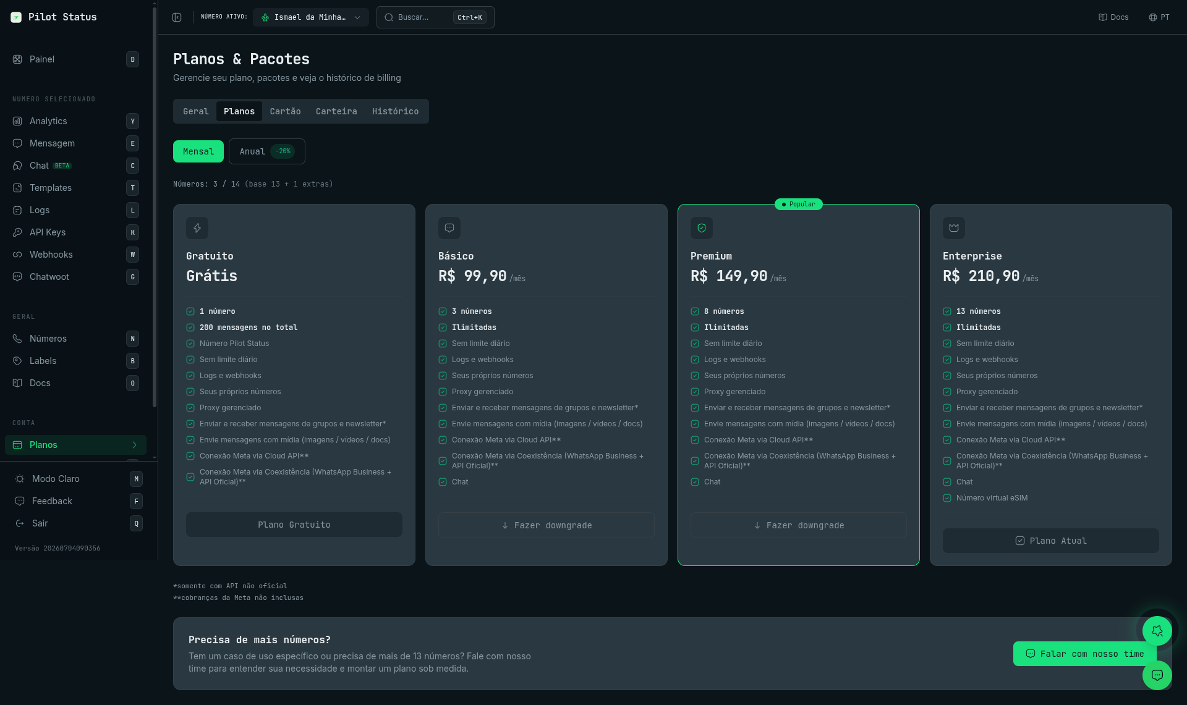Click the Painel dashboard icon

click(17, 59)
